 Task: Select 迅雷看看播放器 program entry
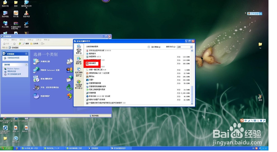[94, 83]
